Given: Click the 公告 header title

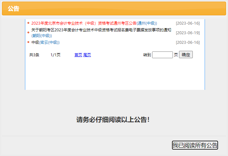Looking at the screenshot, I should click(13, 9).
